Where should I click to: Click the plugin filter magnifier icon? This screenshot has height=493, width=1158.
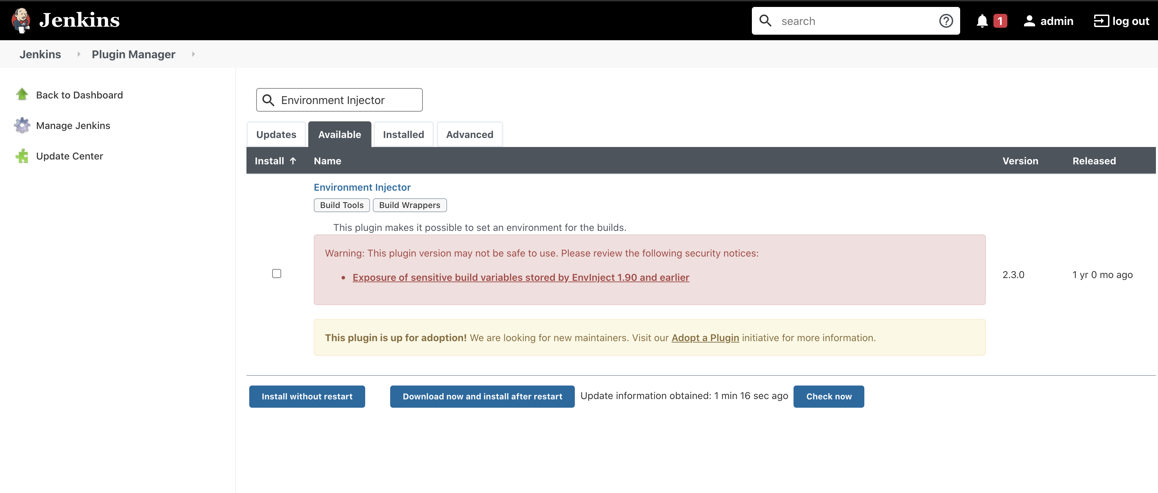268,100
